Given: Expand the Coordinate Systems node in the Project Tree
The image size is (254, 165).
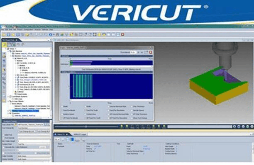Looking at the screenshot, I should coord(8,97).
